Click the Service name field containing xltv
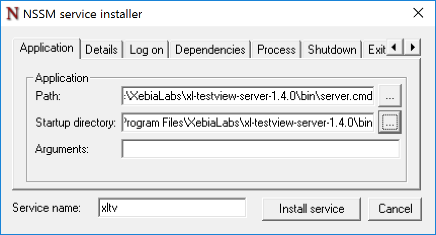The width and height of the screenshot is (436, 235). pos(172,208)
